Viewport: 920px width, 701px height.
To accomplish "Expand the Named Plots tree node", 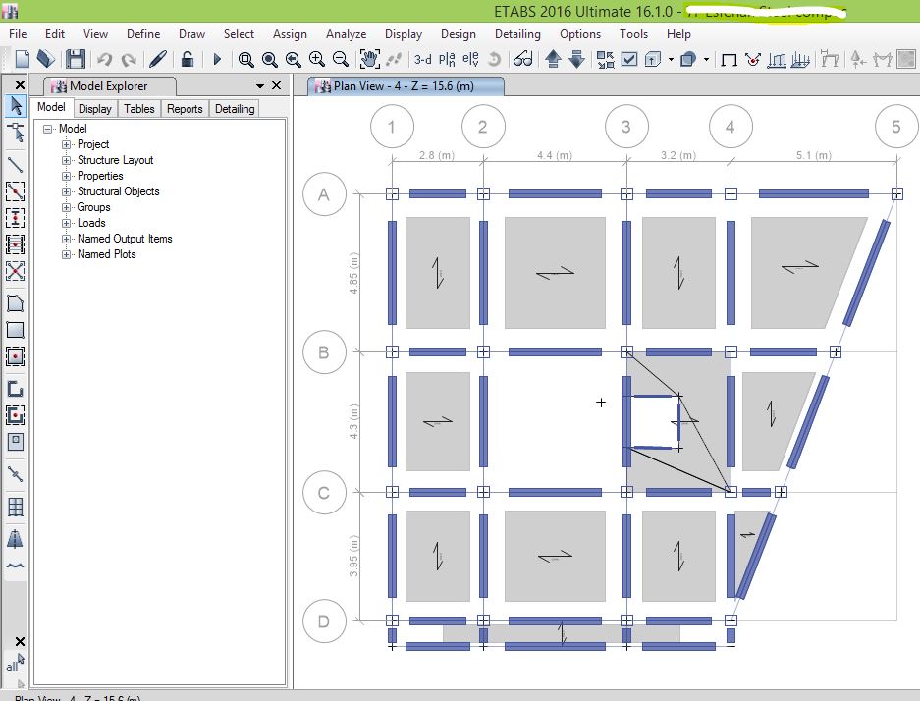I will click(67, 254).
